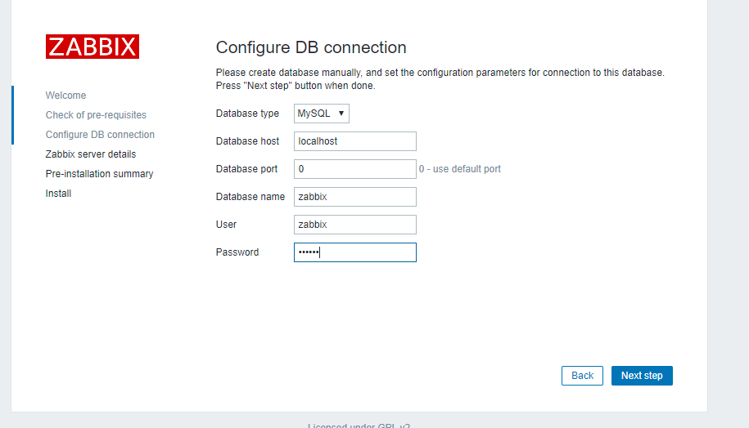Go back with the Back button
This screenshot has height=428, width=749.
(582, 376)
